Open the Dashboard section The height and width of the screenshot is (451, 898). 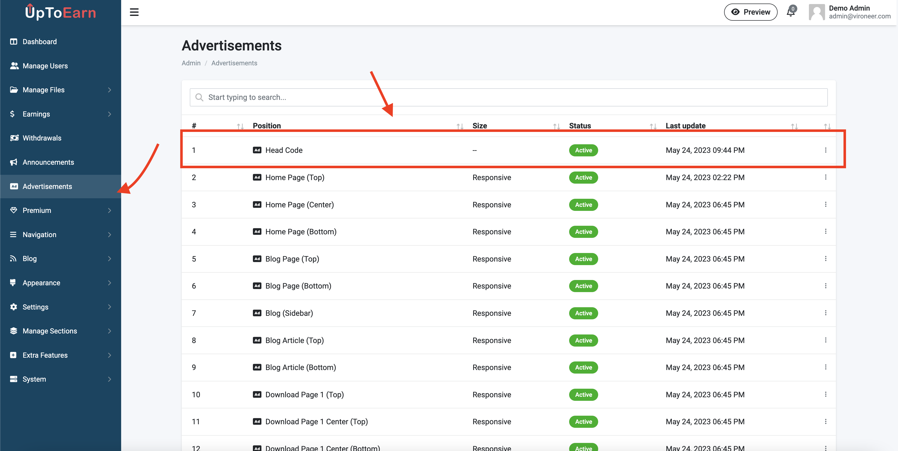click(39, 41)
